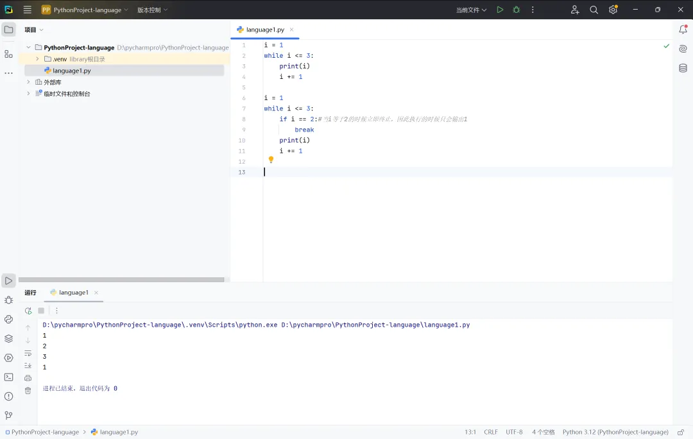Open the Terminal tool window icon
This screenshot has width=693, height=439.
8,377
